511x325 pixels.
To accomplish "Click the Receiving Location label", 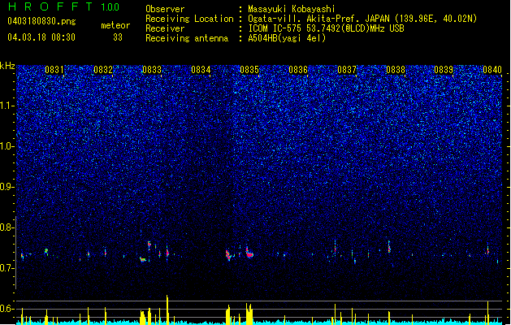I will (x=189, y=19).
